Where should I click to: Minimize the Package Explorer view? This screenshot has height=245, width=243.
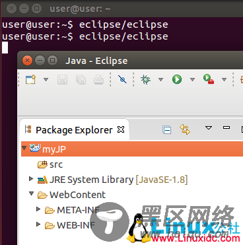point(226,127)
